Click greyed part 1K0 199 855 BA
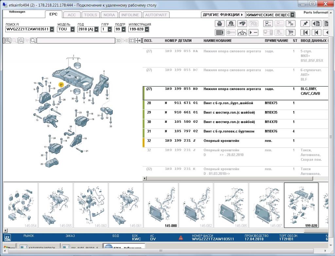The width and height of the screenshot is (335, 256). click(x=181, y=51)
